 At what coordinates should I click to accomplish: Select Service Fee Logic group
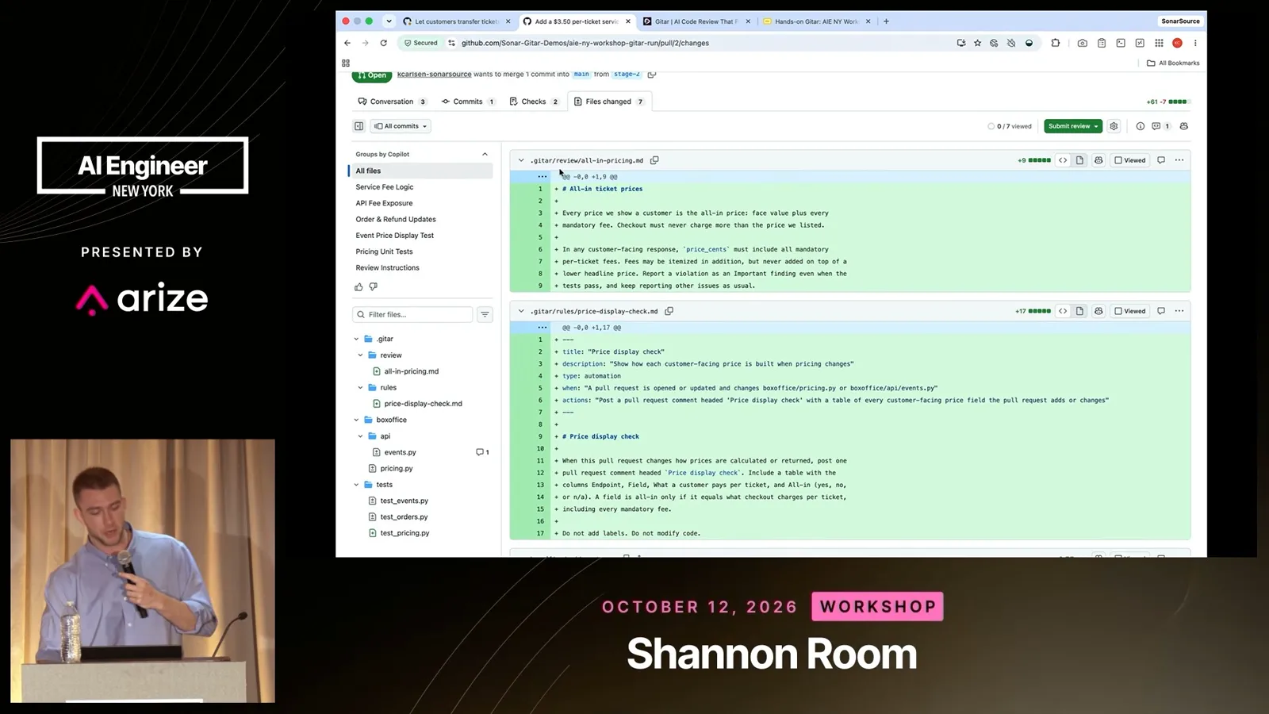tap(385, 187)
